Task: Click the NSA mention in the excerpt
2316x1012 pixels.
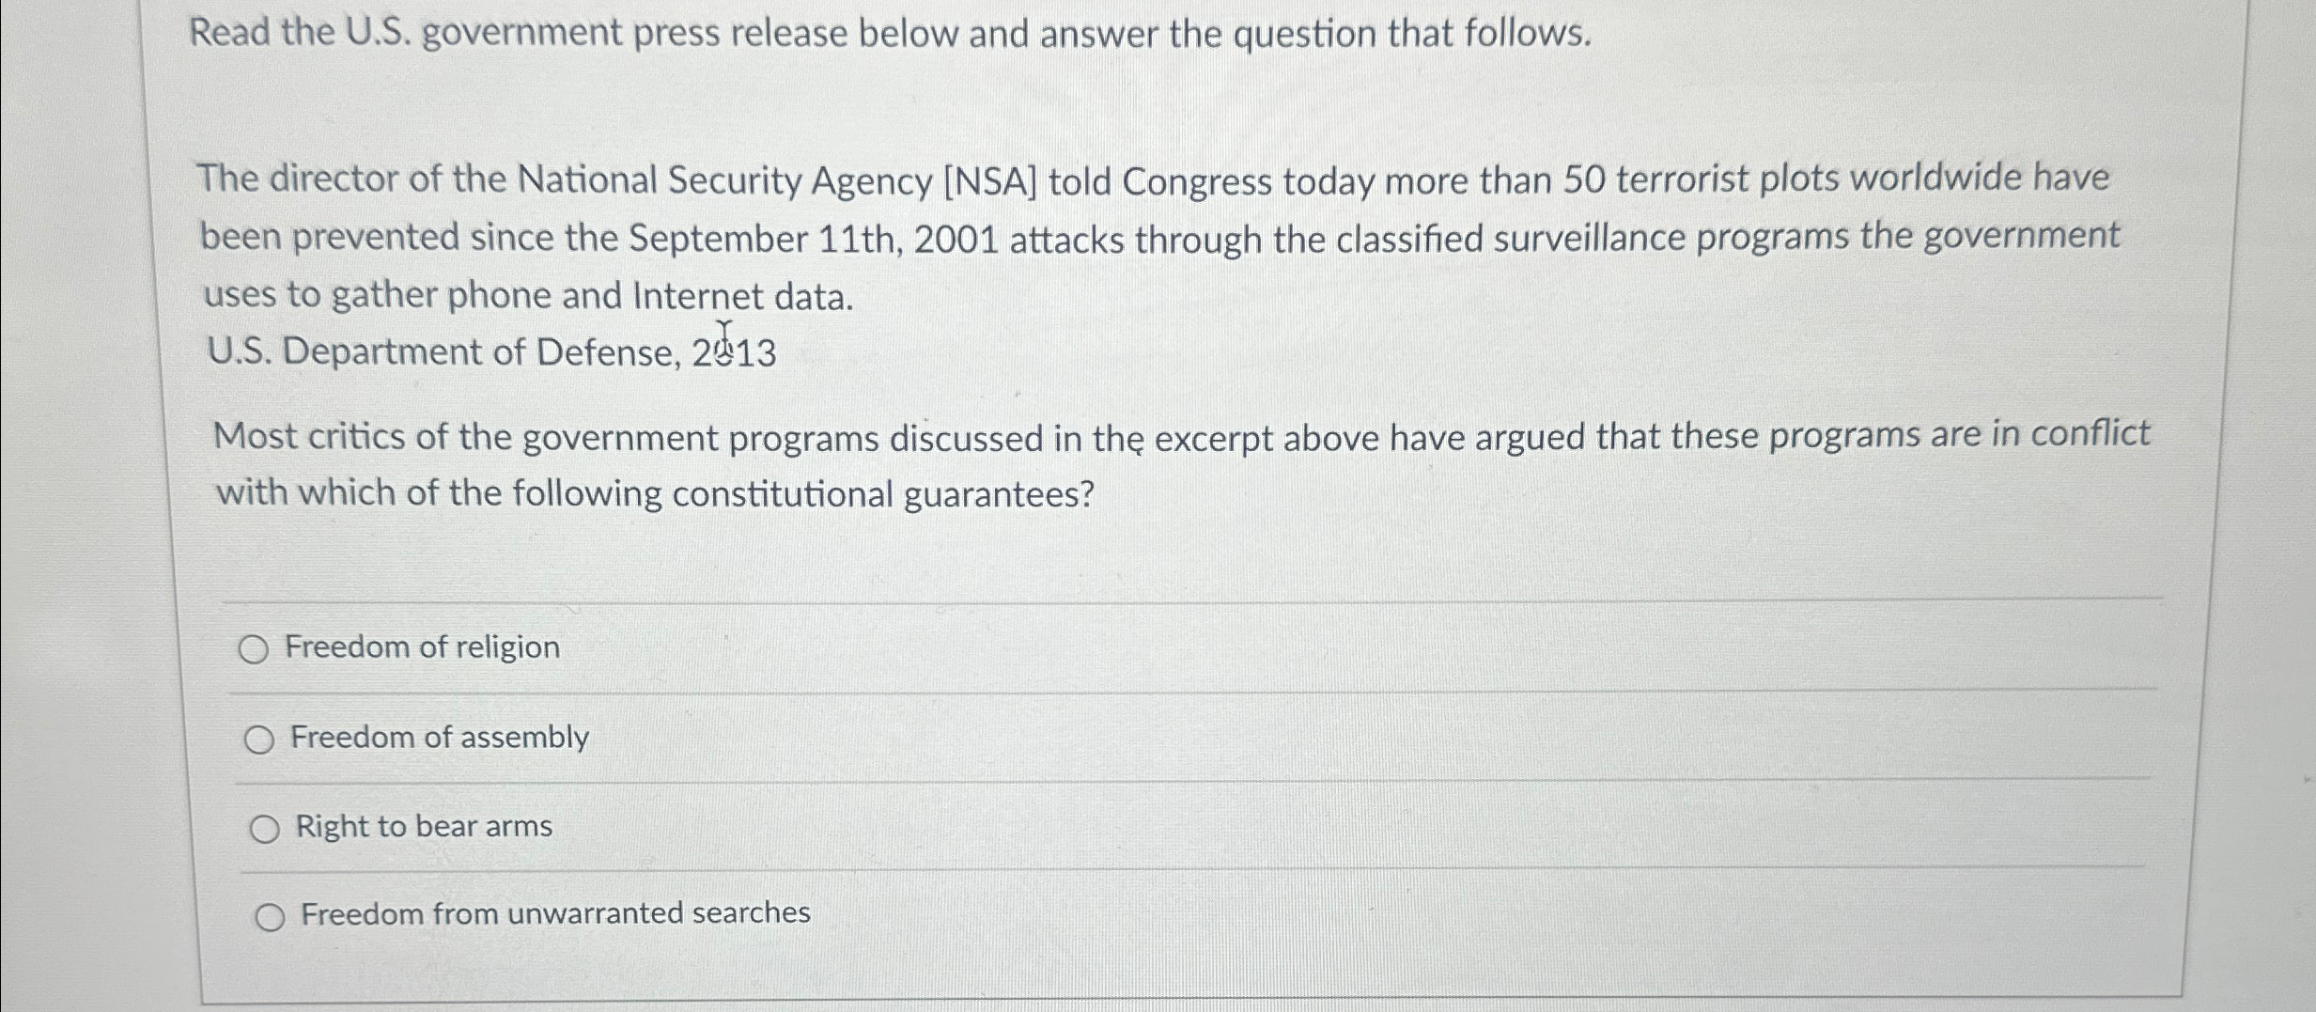Action: coord(992,179)
